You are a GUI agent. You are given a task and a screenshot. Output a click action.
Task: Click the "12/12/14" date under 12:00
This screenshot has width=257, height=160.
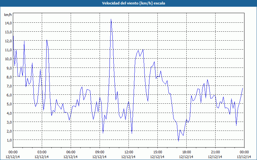coord(128,157)
